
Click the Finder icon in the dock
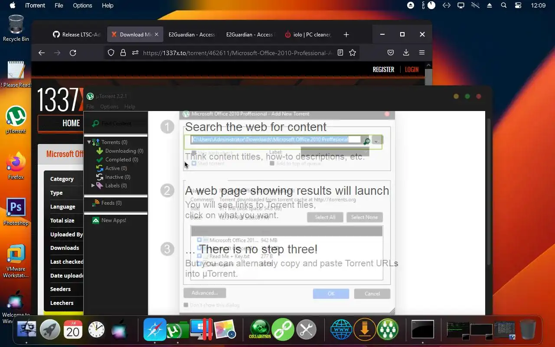[x=27, y=330]
